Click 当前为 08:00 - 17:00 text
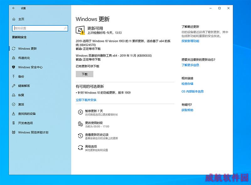 pyautogui.click(x=97, y=126)
